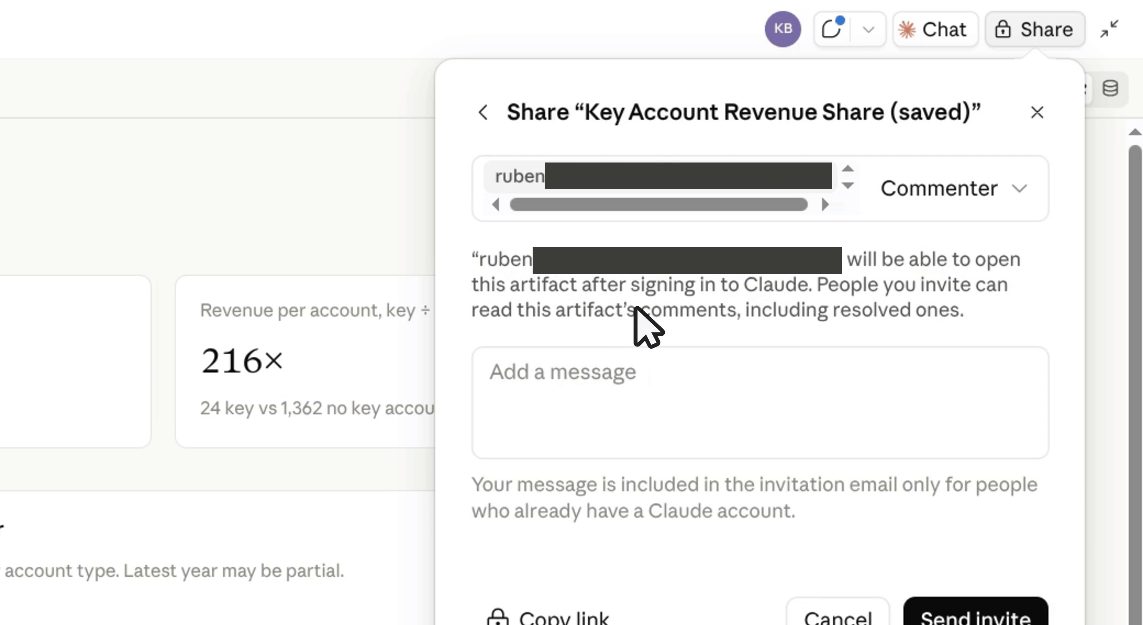Click the horizontal scrollbar's right arrow
This screenshot has height=625, width=1143.
click(x=825, y=204)
